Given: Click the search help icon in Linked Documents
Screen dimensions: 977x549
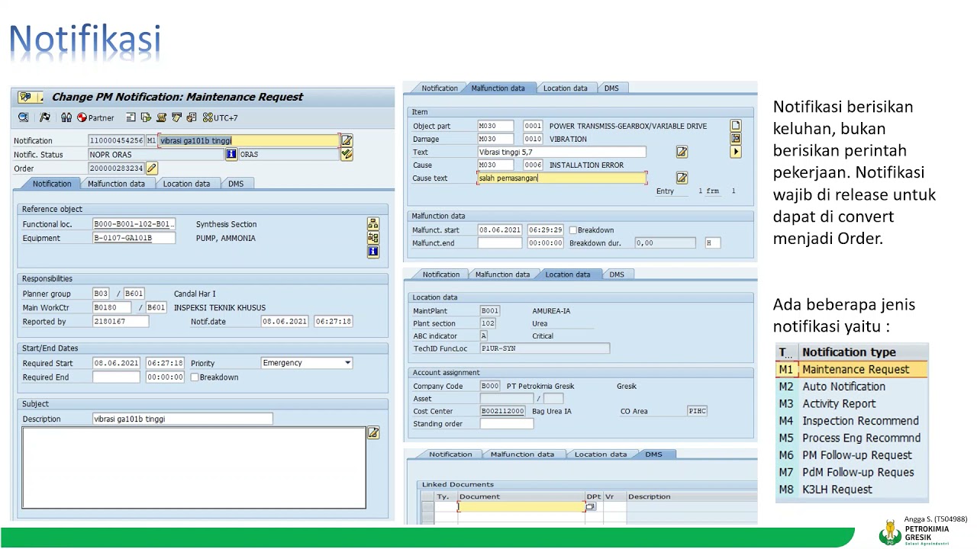Looking at the screenshot, I should coord(590,506).
